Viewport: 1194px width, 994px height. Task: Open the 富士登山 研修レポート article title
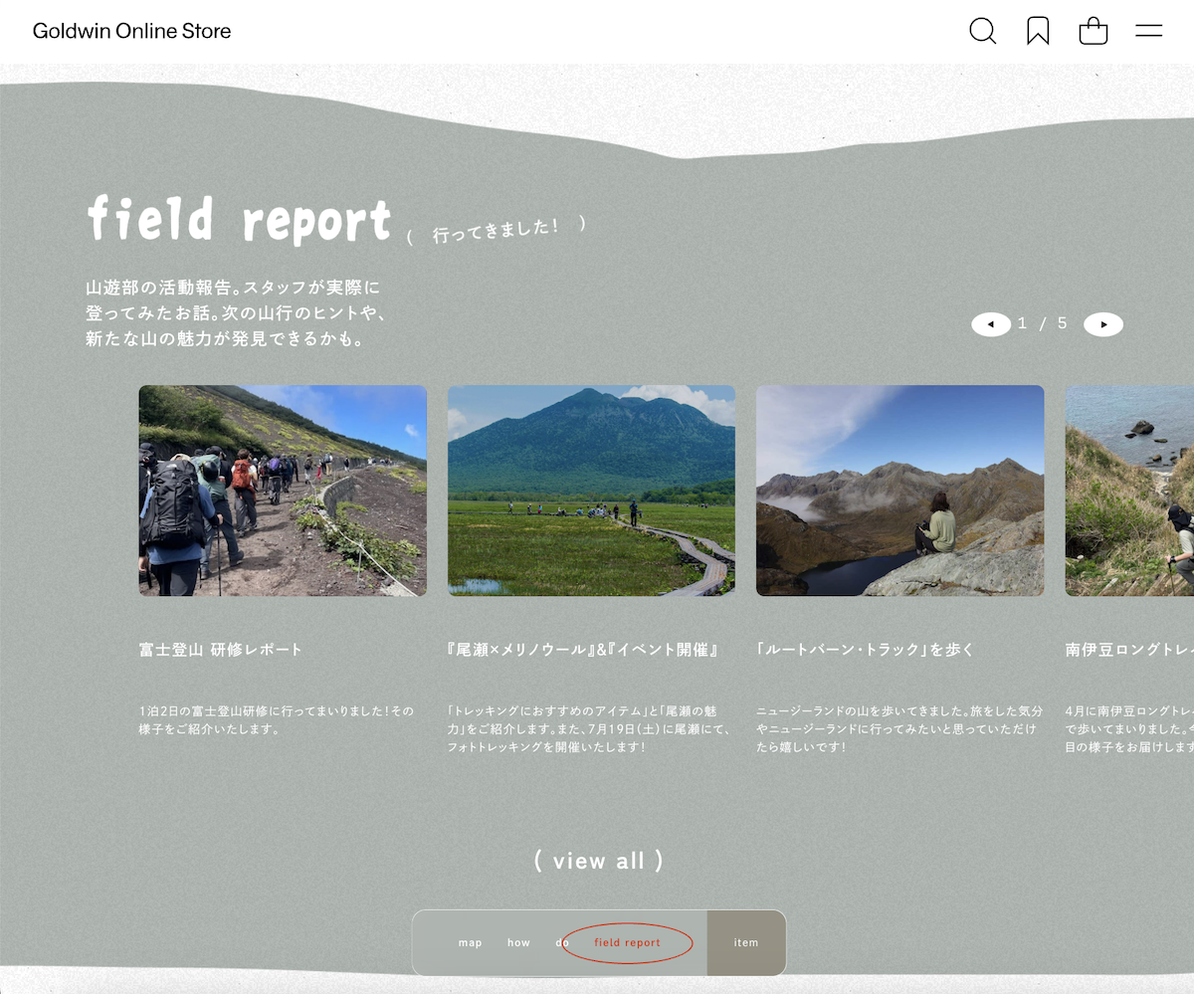click(x=221, y=650)
